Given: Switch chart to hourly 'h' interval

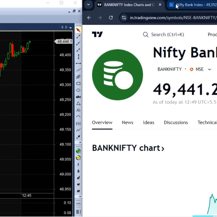Looking at the screenshot, I should (78, 171).
